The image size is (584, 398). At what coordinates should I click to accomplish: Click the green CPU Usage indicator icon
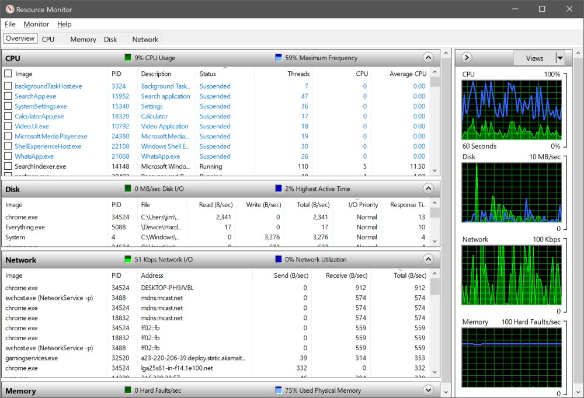click(127, 57)
